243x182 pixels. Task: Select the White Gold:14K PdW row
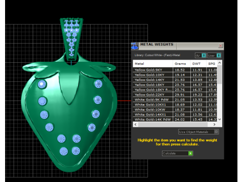[175, 119]
